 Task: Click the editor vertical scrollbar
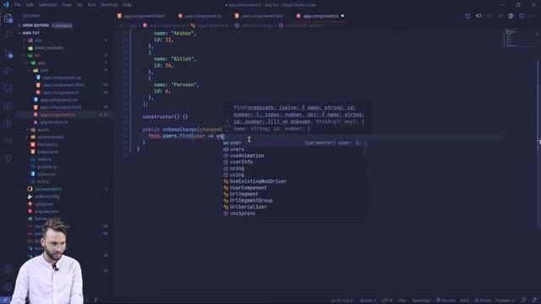point(538,144)
